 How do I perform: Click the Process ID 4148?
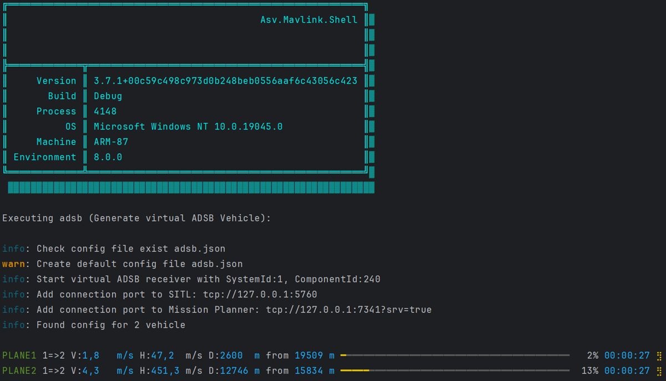point(105,111)
